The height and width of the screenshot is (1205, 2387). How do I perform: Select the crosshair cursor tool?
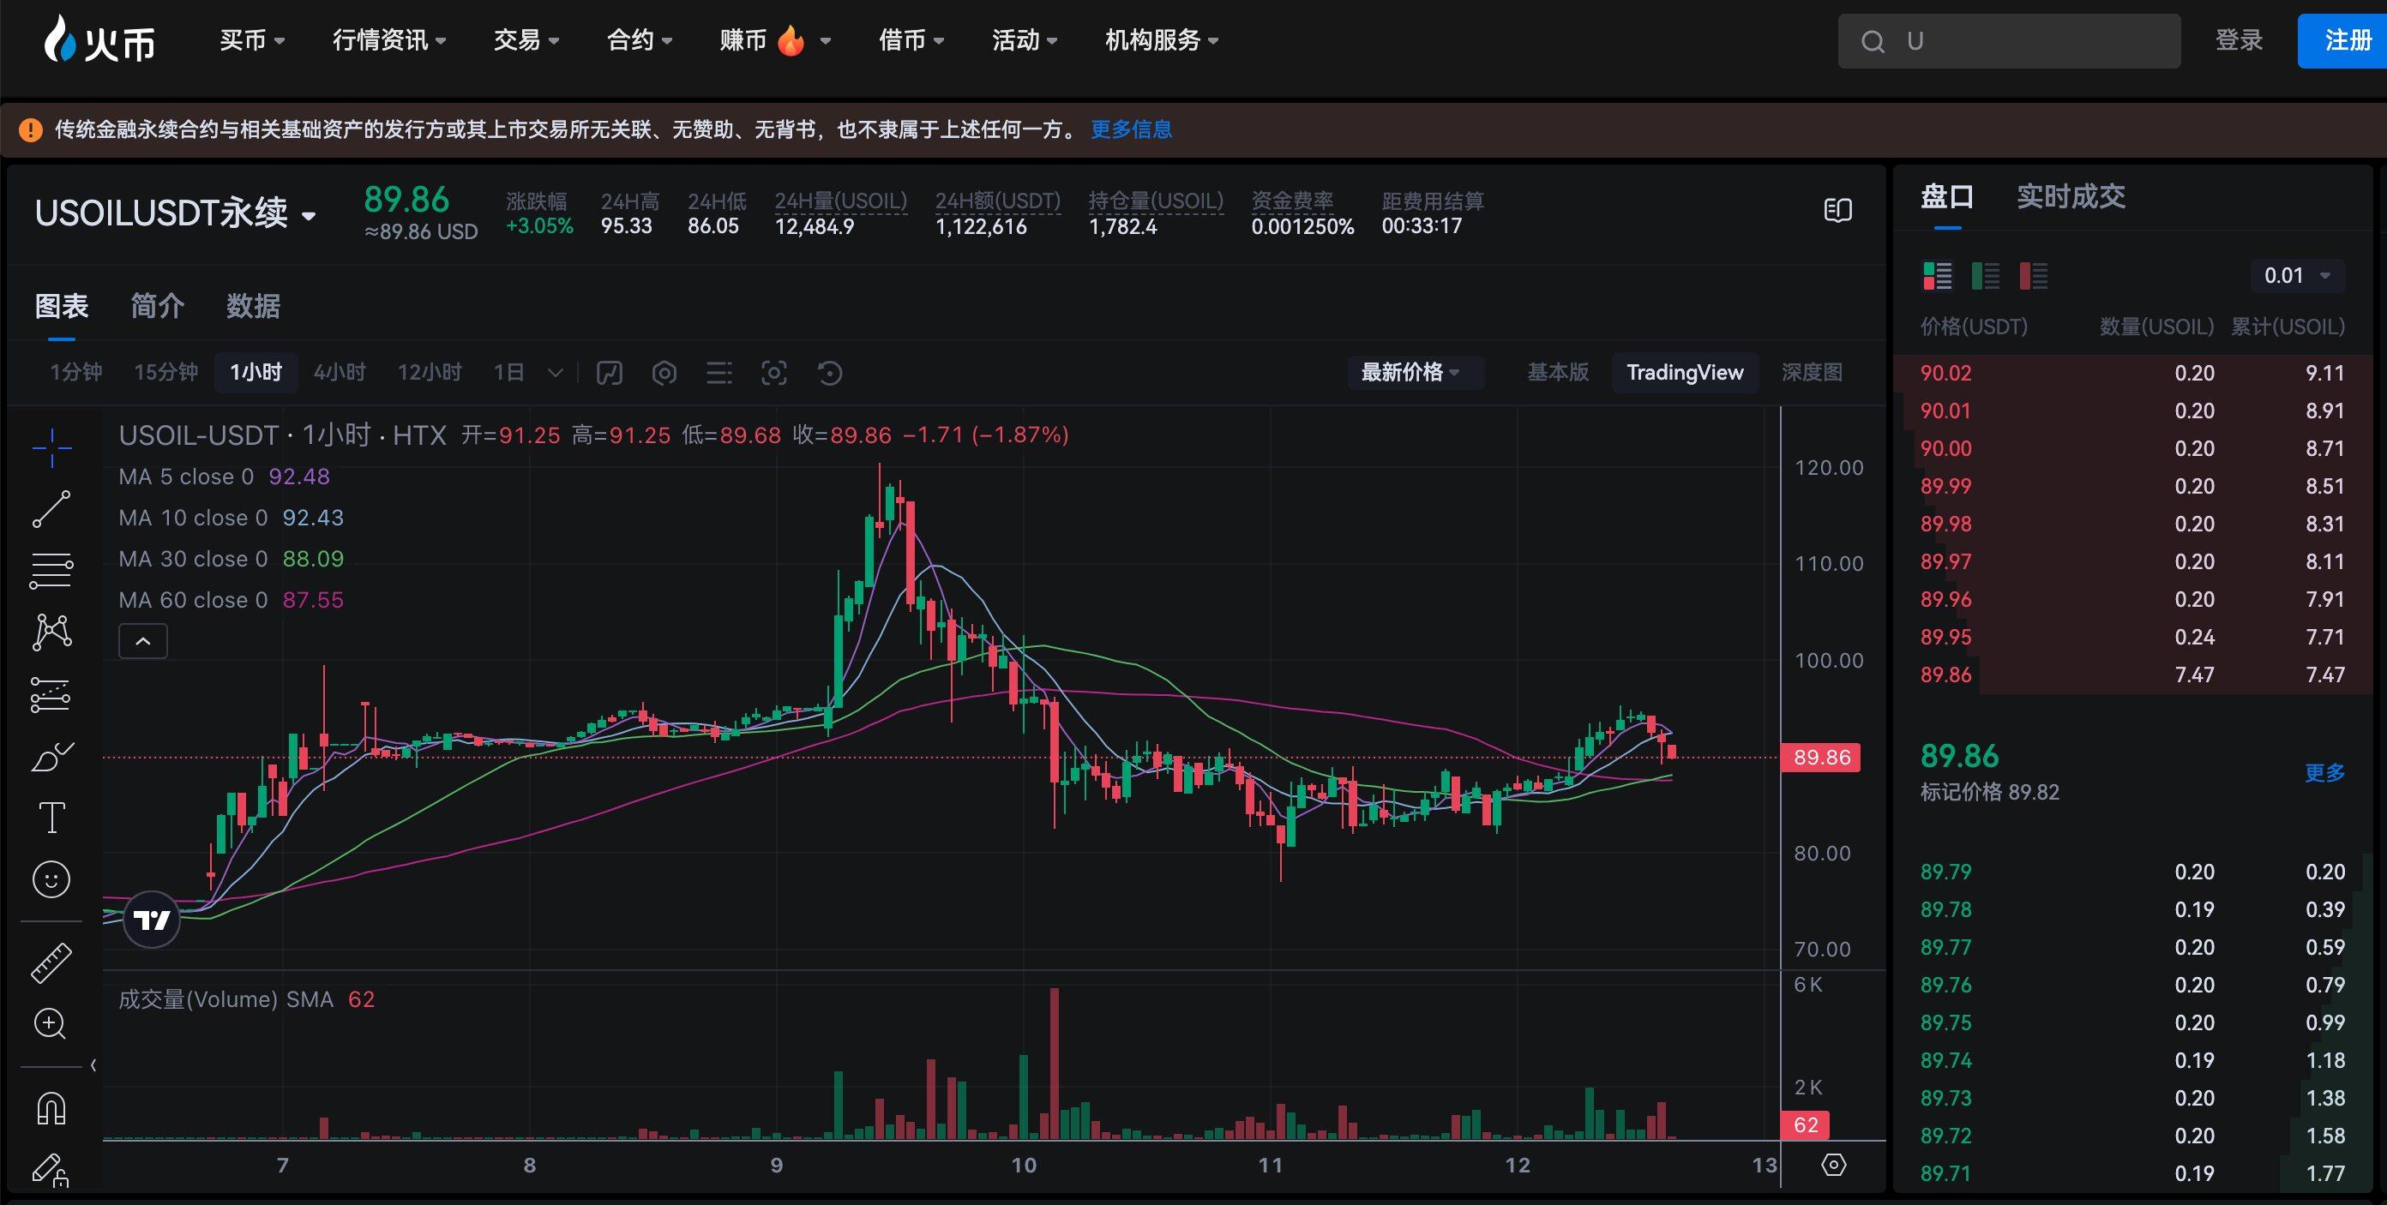[x=51, y=447]
